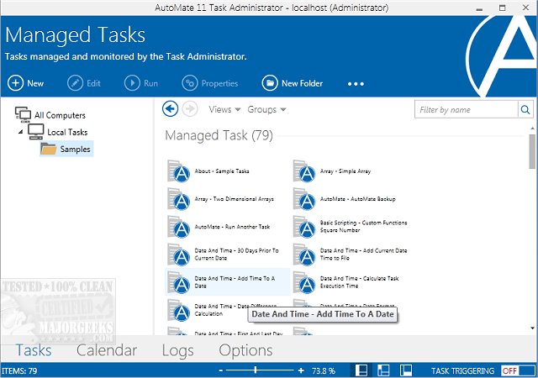Image resolution: width=538 pixels, height=378 pixels.
Task: Click the Properties label
Action: pyautogui.click(x=219, y=83)
